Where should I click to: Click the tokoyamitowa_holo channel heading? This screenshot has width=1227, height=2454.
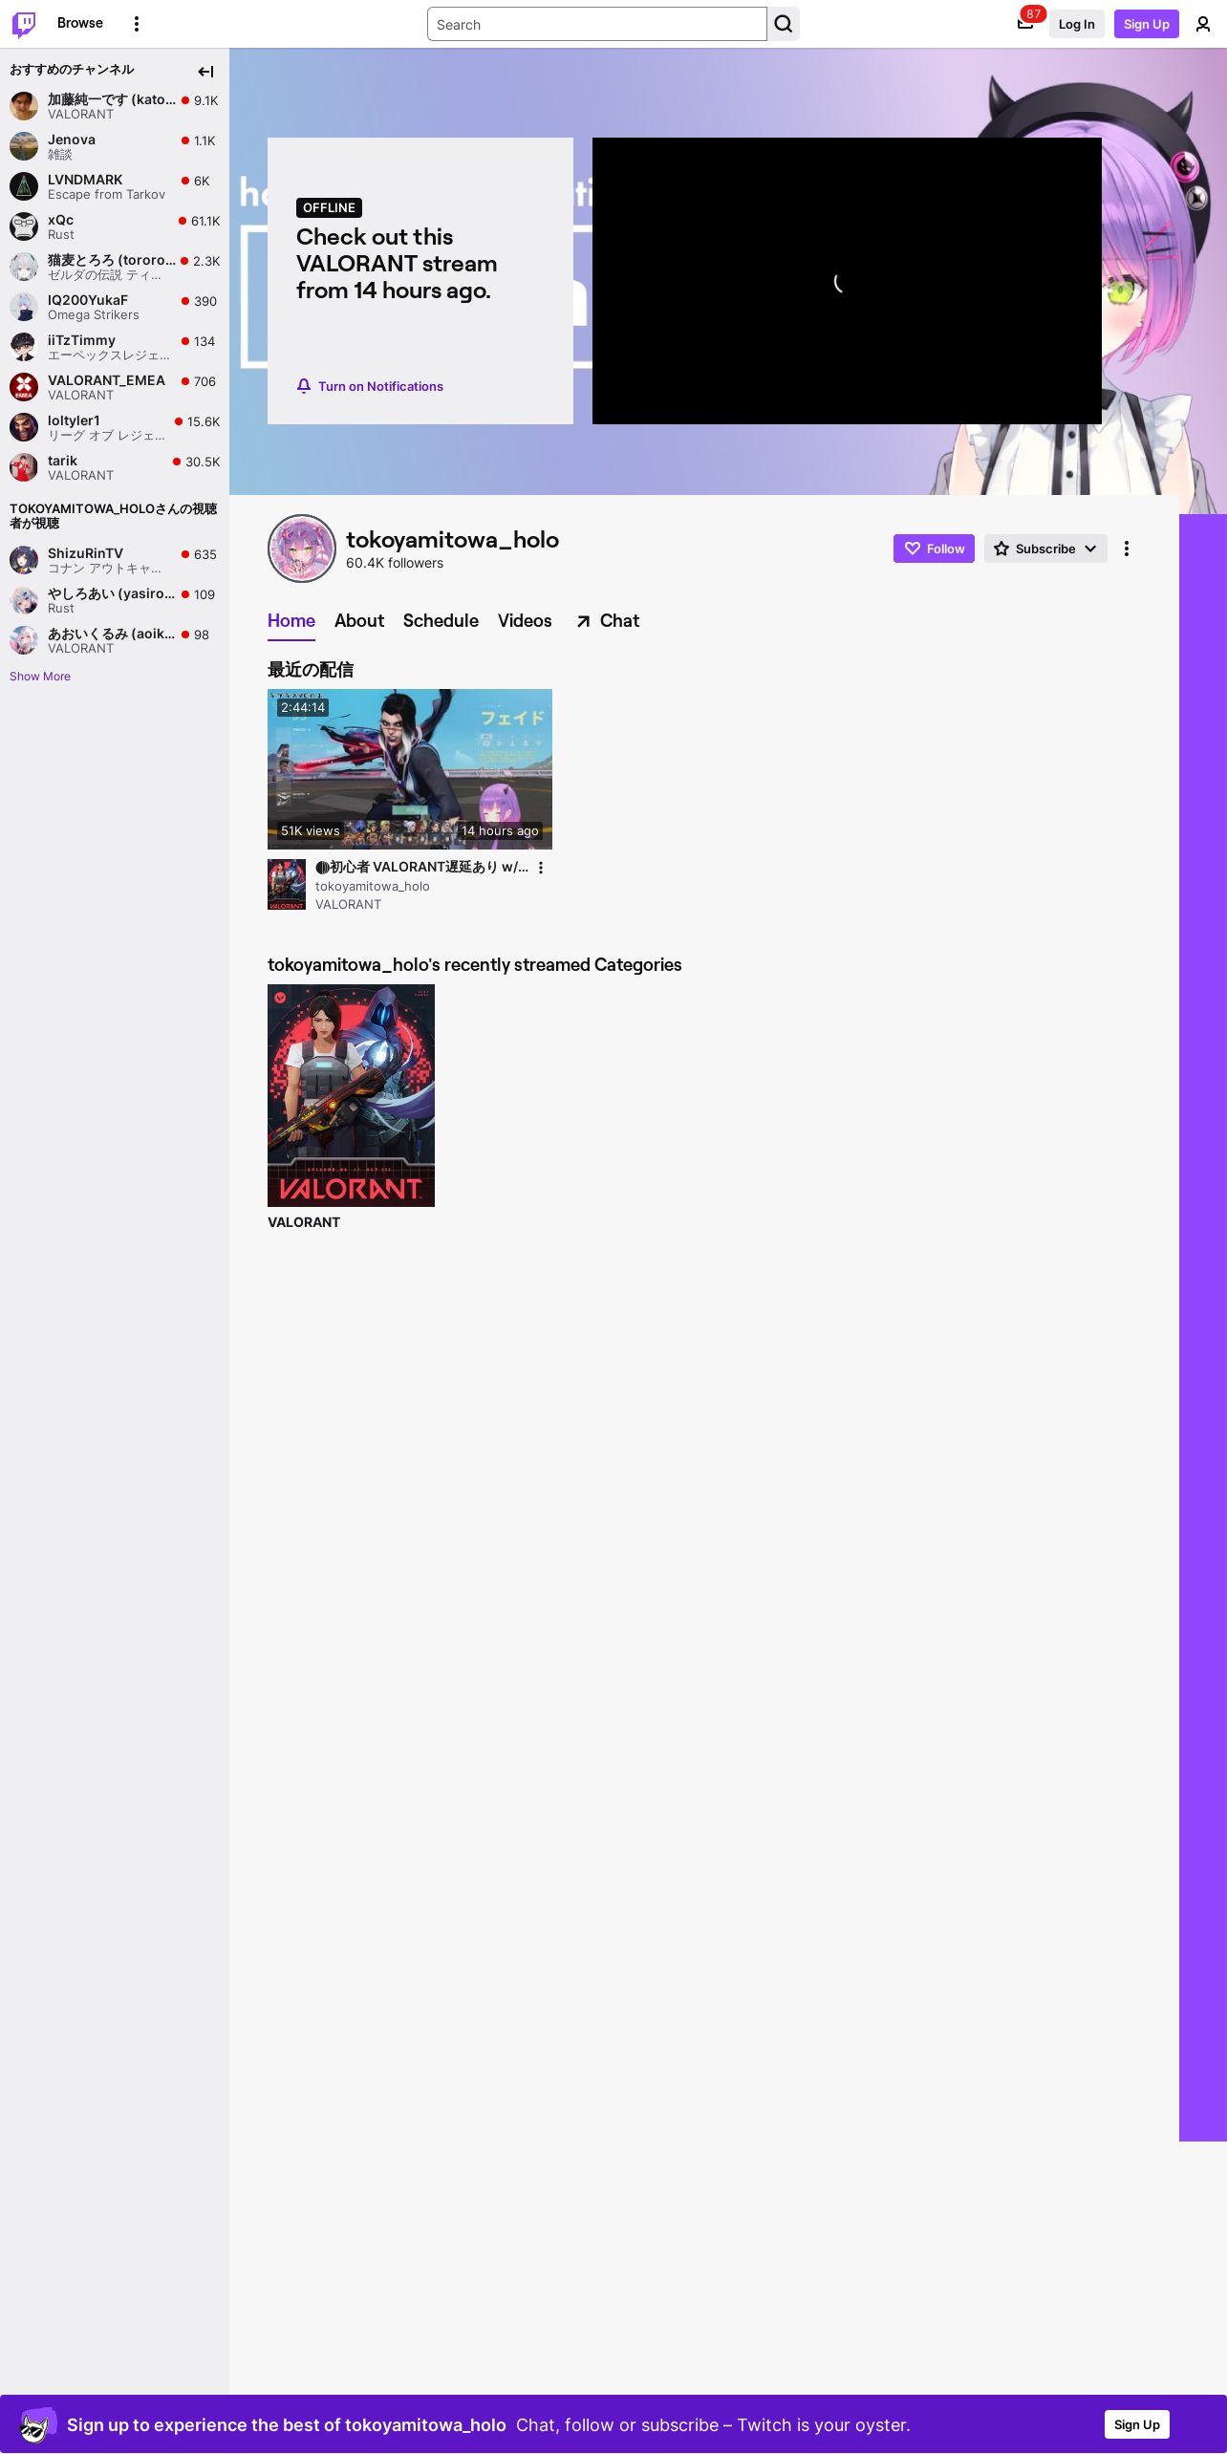(x=452, y=540)
